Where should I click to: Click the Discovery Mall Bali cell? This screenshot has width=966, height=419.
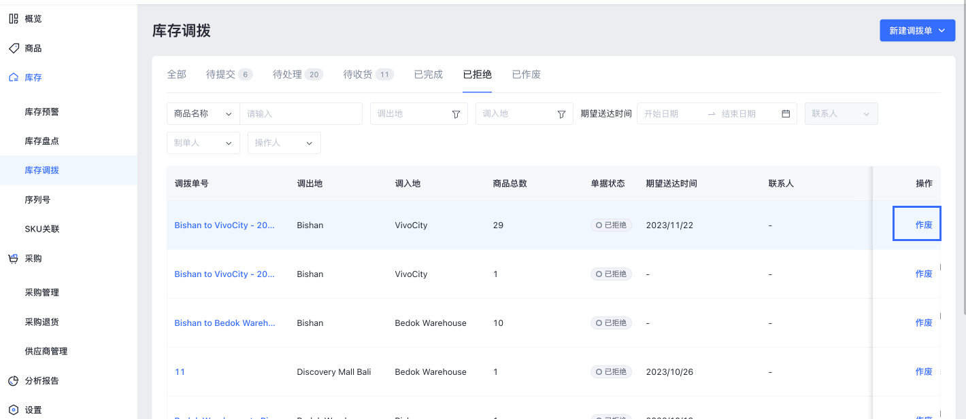[x=334, y=372]
